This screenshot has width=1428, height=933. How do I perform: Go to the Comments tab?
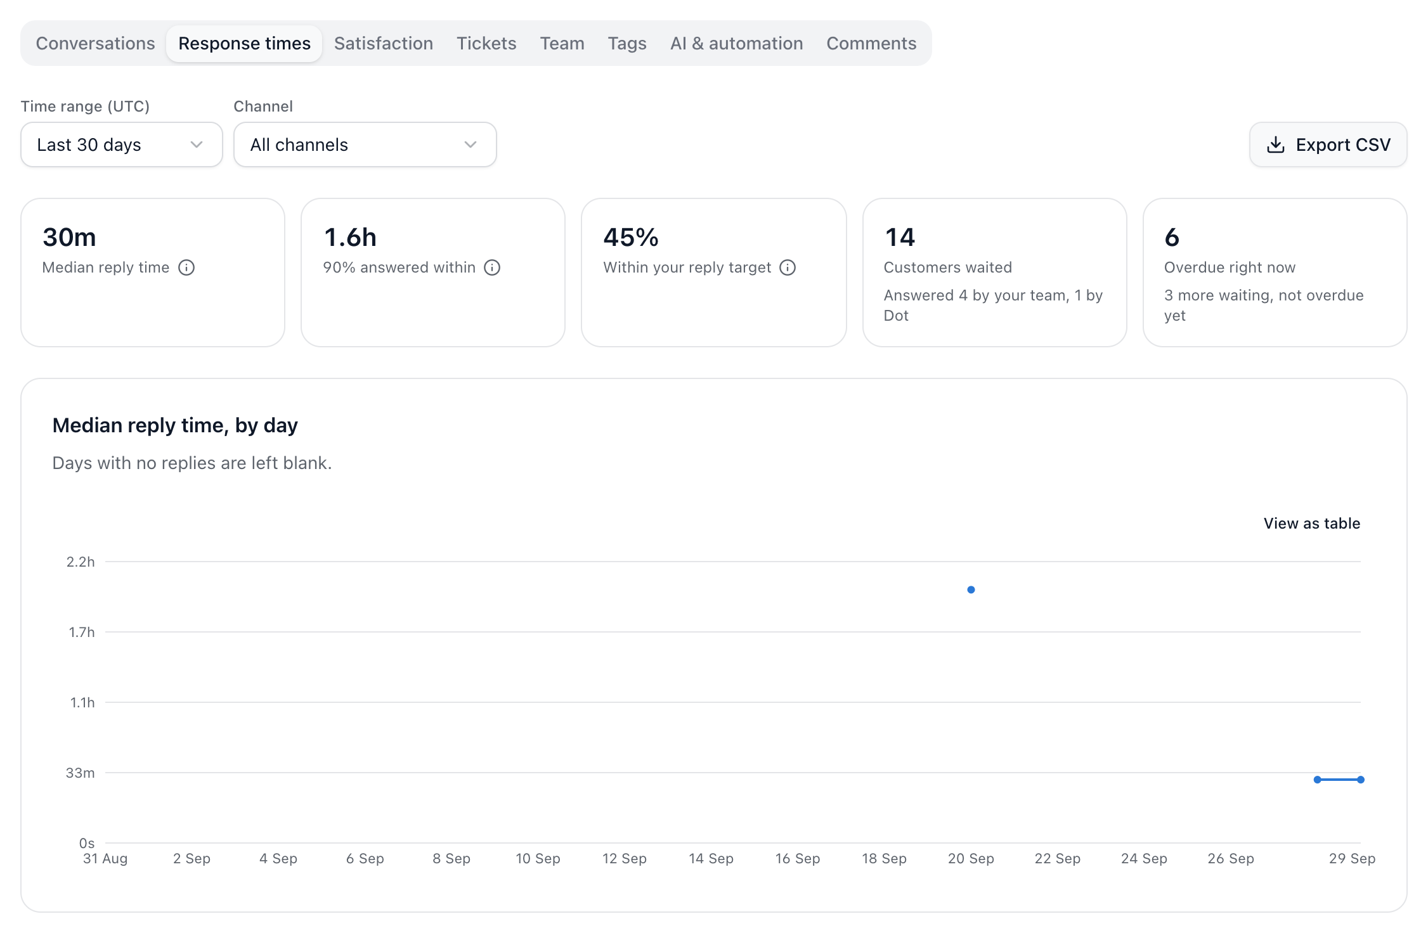pos(871,43)
